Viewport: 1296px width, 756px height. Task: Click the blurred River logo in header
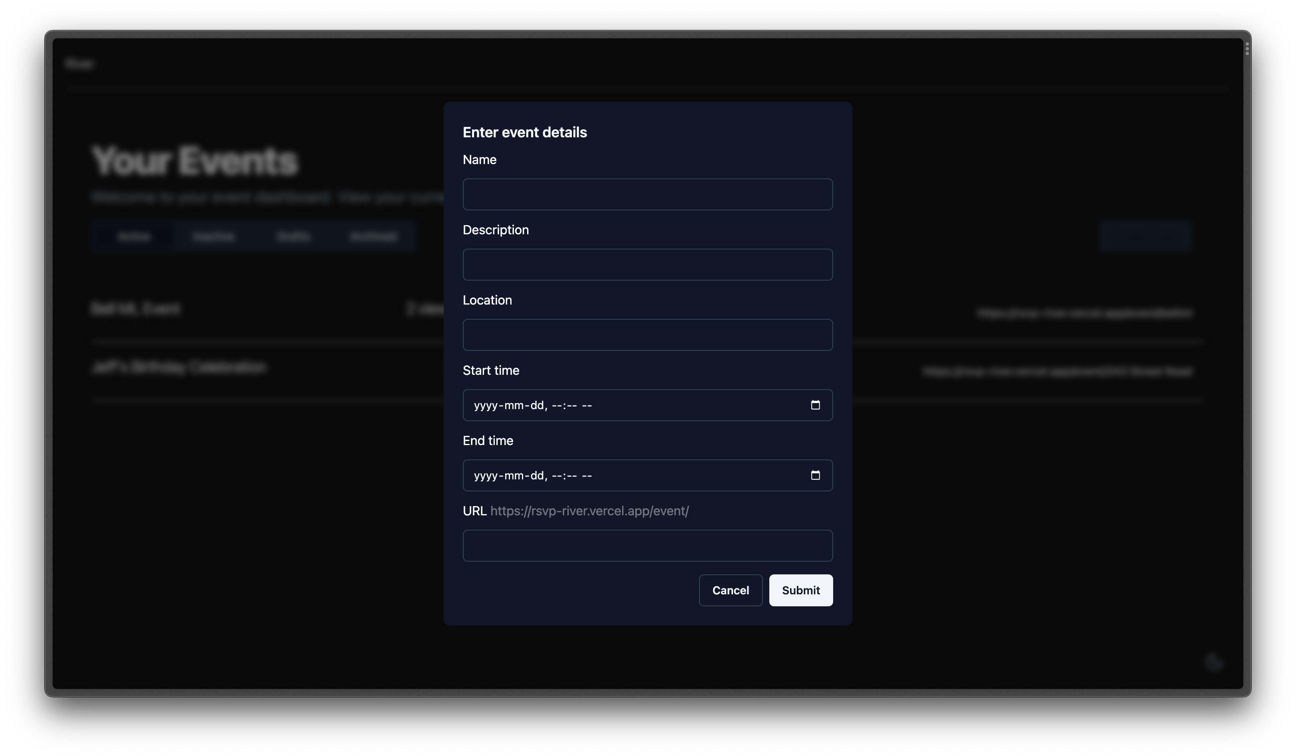80,64
